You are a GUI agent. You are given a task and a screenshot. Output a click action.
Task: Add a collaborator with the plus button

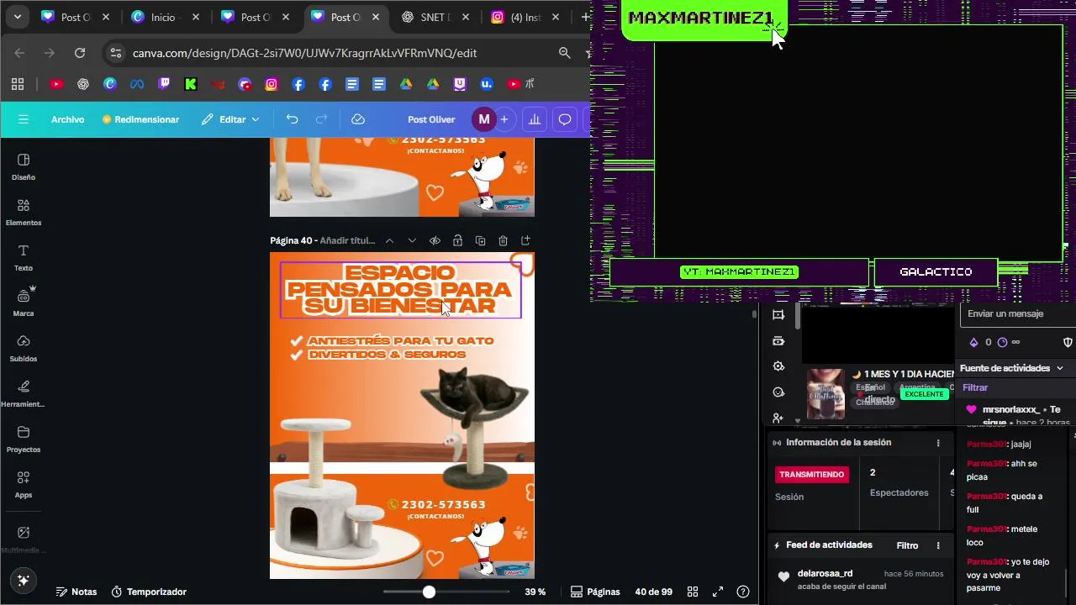tap(504, 119)
